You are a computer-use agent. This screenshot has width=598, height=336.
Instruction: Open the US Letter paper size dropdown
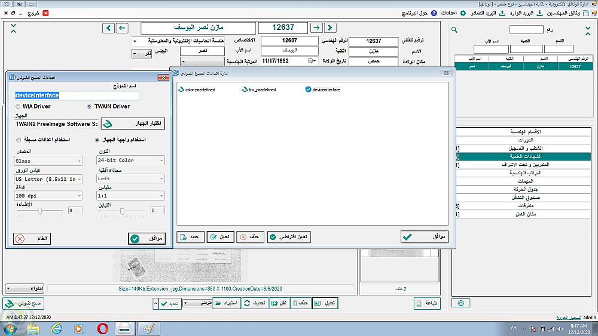(48, 179)
